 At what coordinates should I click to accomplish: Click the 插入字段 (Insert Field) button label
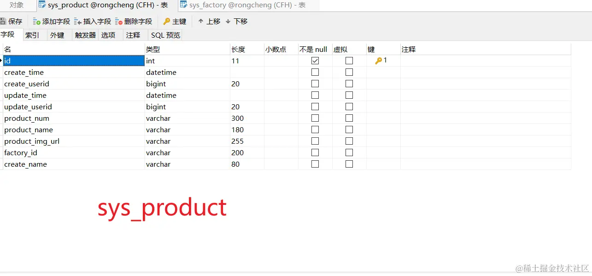(97, 21)
